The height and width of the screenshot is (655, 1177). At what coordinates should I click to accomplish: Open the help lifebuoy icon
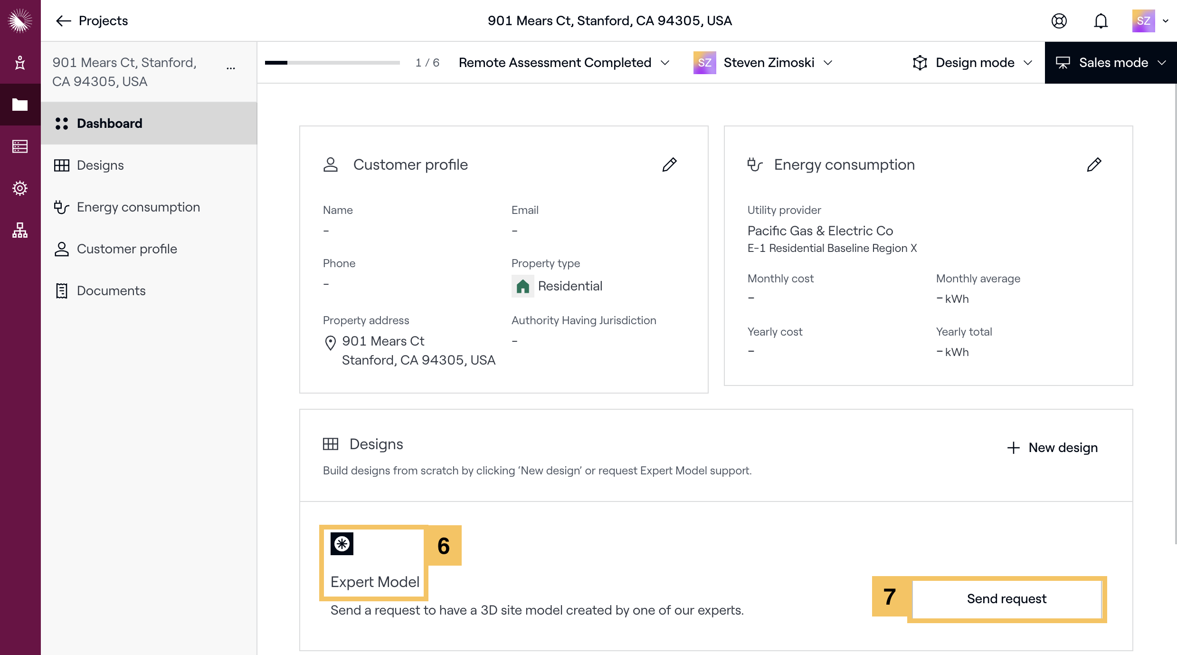tap(1059, 21)
